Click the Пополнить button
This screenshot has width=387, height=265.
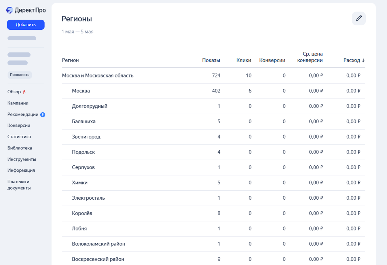click(20, 75)
